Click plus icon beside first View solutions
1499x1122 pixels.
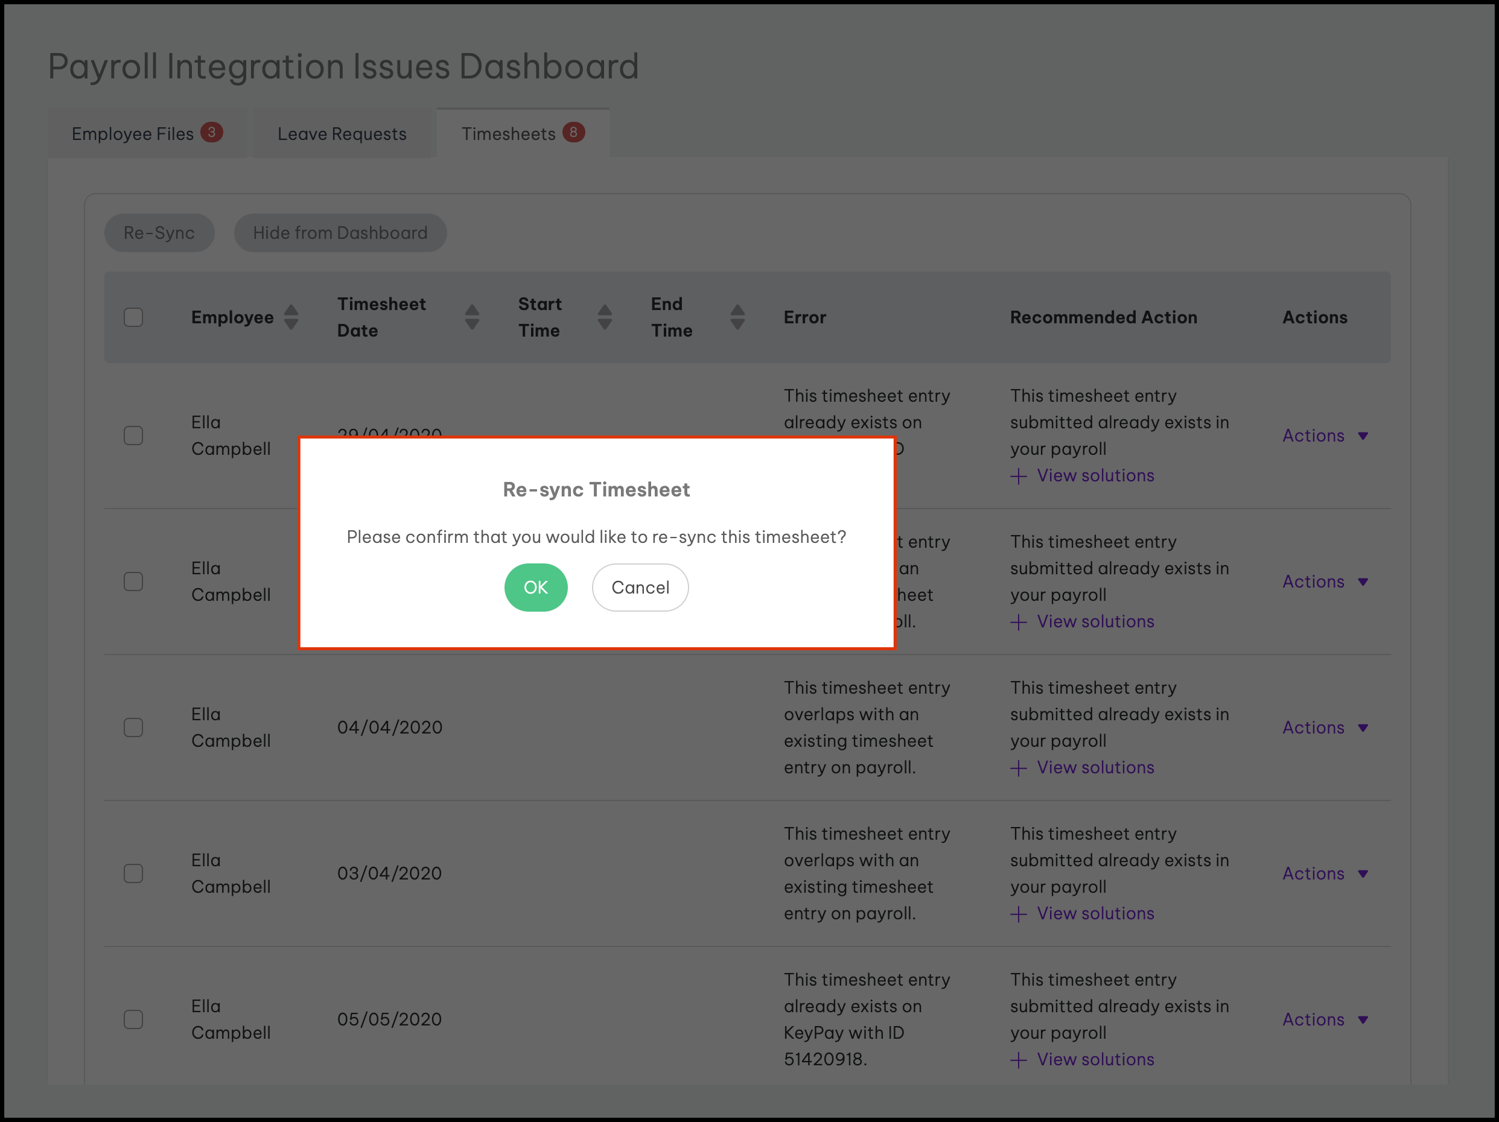click(x=1018, y=477)
